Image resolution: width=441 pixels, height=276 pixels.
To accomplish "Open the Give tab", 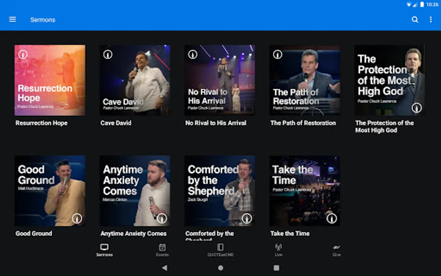I will tap(337, 250).
